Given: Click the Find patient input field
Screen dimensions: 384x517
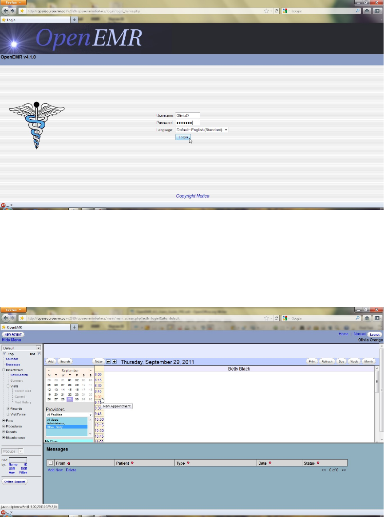Looking at the screenshot, I should (x=18, y=460).
